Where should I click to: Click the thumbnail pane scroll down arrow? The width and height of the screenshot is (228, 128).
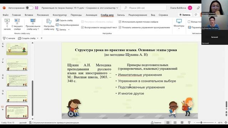click(x=32, y=119)
